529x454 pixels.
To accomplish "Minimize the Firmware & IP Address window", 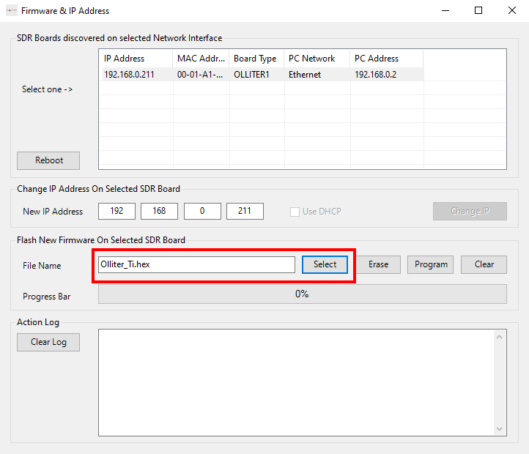I will pyautogui.click(x=445, y=11).
